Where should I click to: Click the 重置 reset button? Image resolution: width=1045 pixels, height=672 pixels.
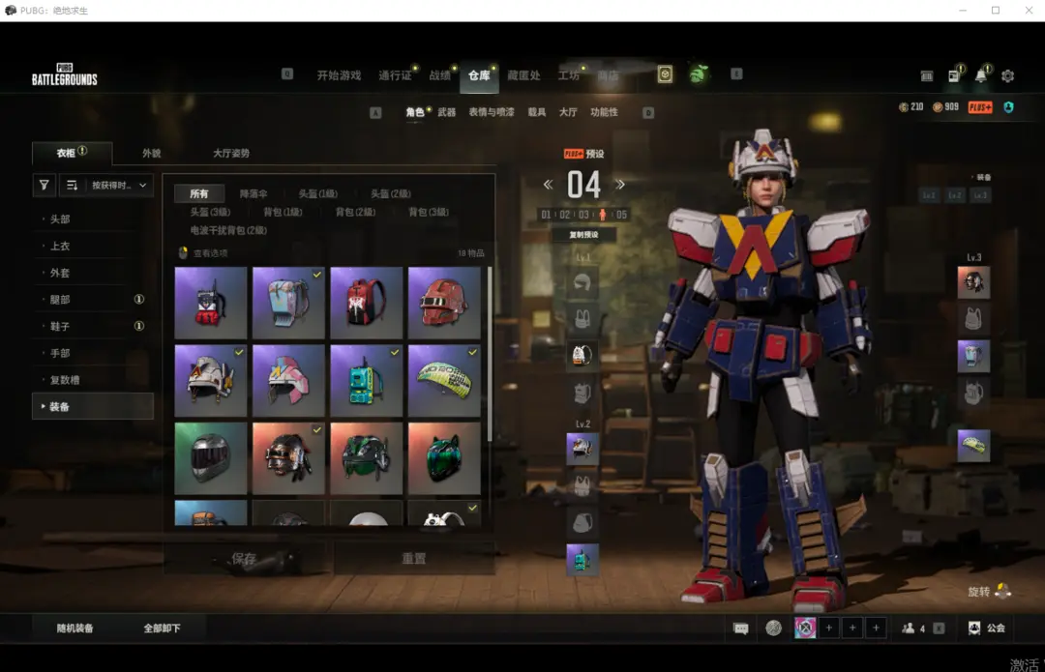pyautogui.click(x=414, y=558)
